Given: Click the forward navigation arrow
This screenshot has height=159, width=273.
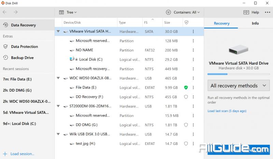Looking at the screenshot, I should click(16, 12).
